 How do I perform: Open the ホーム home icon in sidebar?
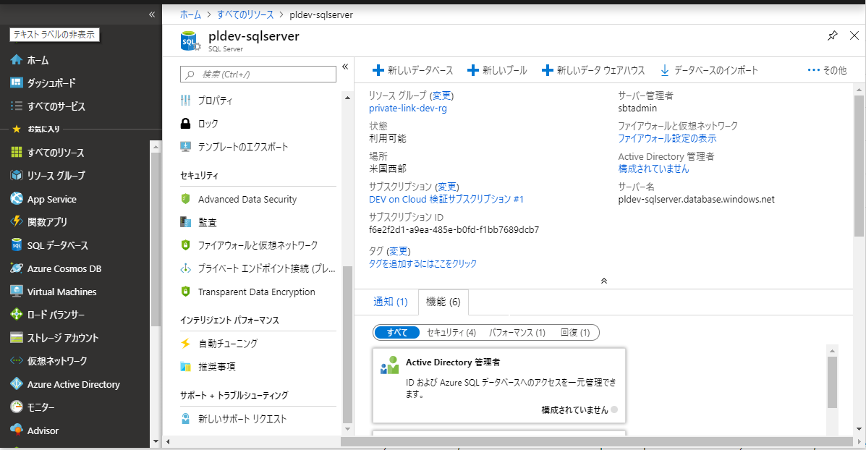click(17, 59)
